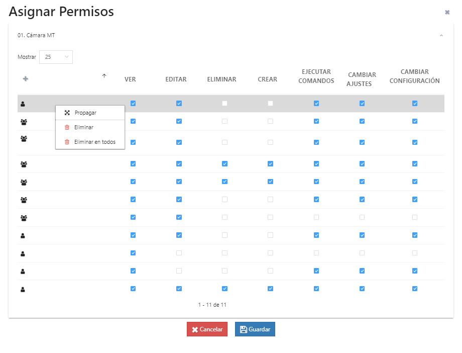Click the sort arrow in the table header
Viewport: 462px width, 353px height.
click(104, 76)
